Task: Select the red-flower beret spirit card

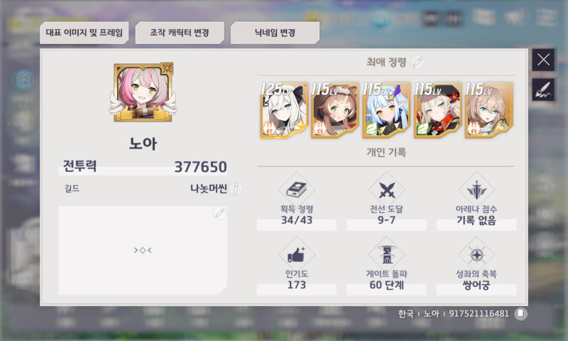Action: 438,110
